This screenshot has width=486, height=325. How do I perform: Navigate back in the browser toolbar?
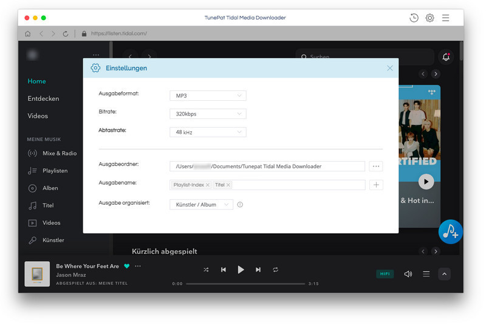[x=41, y=33]
